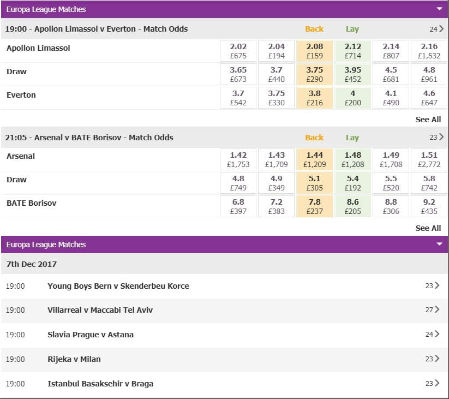This screenshot has width=449, height=399.
Task: Select Apollon v Everton Draw price 4.5
Action: (391, 74)
